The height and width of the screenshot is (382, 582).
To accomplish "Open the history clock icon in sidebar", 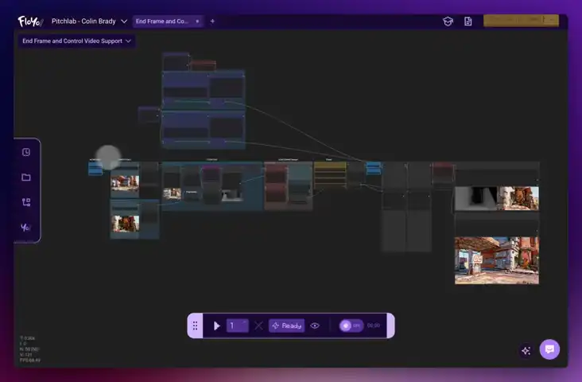I will pyautogui.click(x=26, y=152).
